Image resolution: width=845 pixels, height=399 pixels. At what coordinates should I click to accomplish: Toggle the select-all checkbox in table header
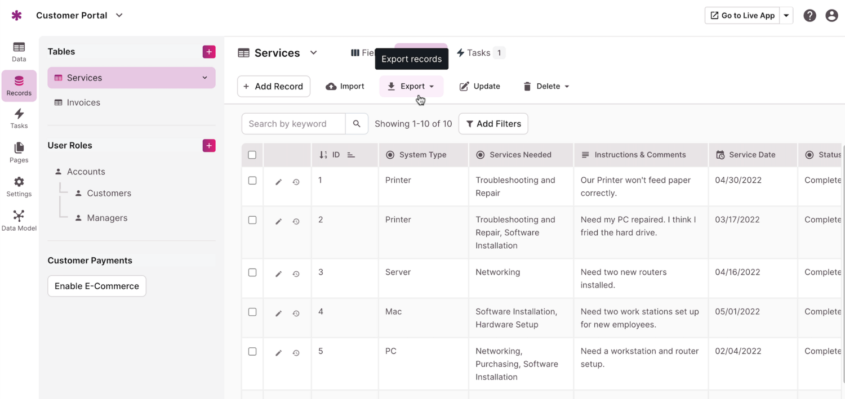click(252, 155)
